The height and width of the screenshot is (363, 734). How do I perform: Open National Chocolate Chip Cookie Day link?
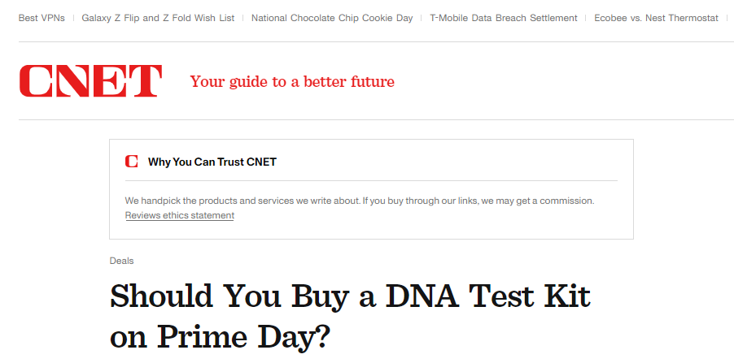(x=332, y=18)
